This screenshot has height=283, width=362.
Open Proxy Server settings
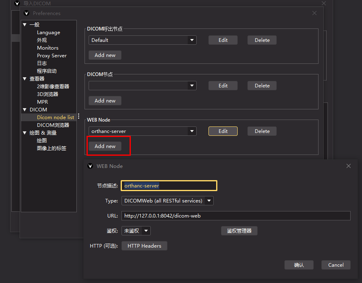(52, 55)
